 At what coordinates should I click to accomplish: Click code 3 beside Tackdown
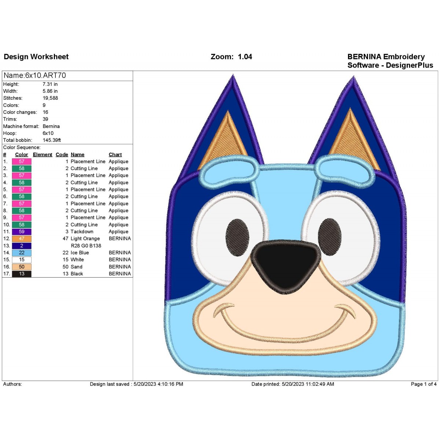pos(67,232)
